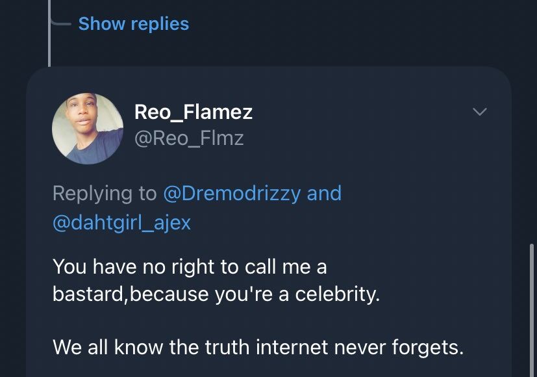Screen dimensions: 537x377
Task: Click the "internet never forgets" sentence
Action: 258,346
